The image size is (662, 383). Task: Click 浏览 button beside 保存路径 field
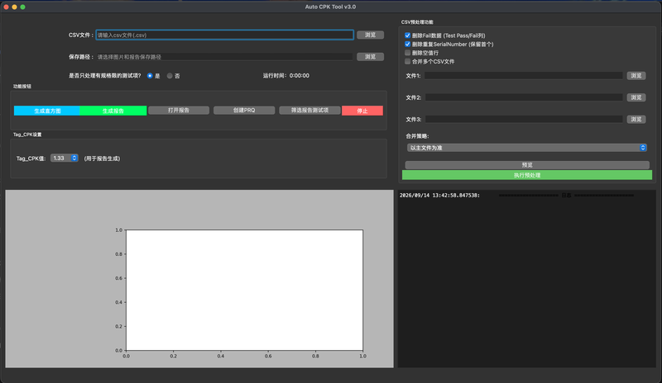pos(370,56)
